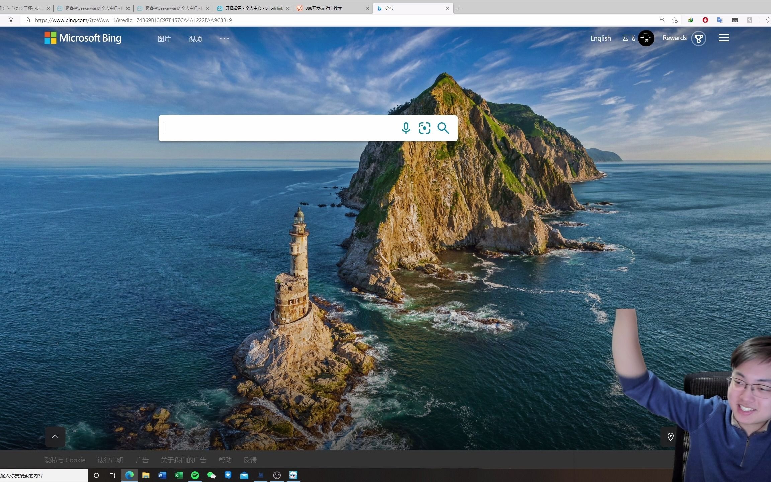Click the image location pin icon
The height and width of the screenshot is (482, 771).
tap(670, 437)
